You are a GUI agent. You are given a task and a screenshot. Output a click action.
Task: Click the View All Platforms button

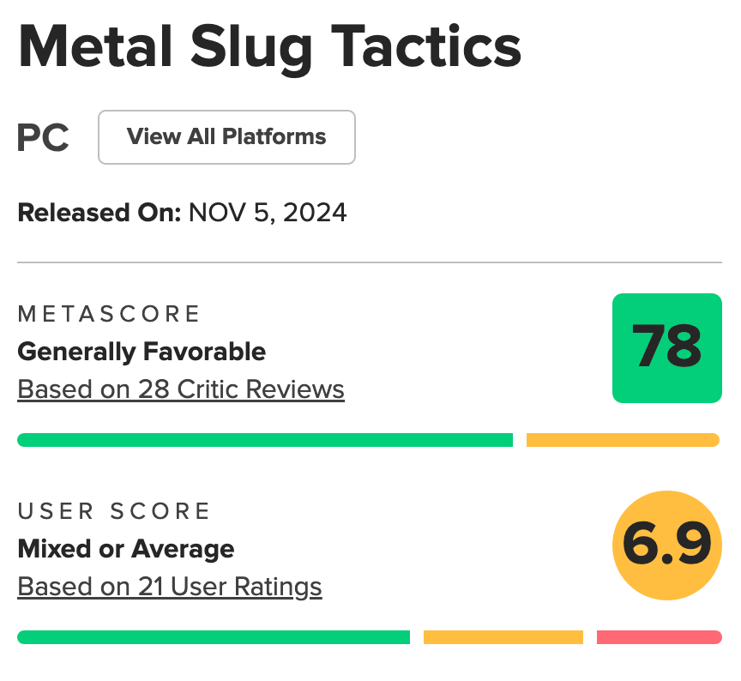226,137
